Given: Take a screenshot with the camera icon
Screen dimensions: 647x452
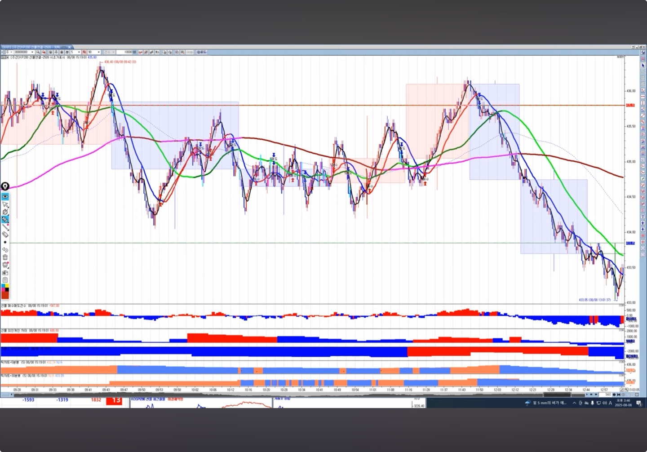Looking at the screenshot, I should 5,273.
